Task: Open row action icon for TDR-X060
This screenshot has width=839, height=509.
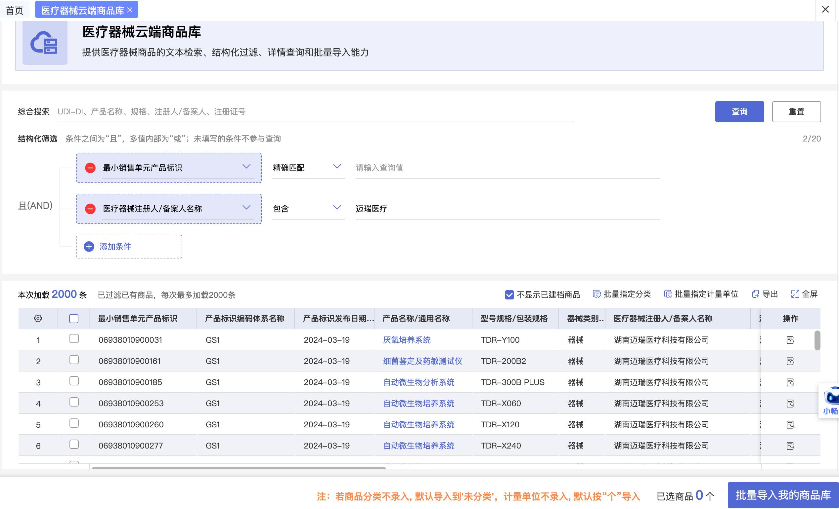Action: (790, 403)
